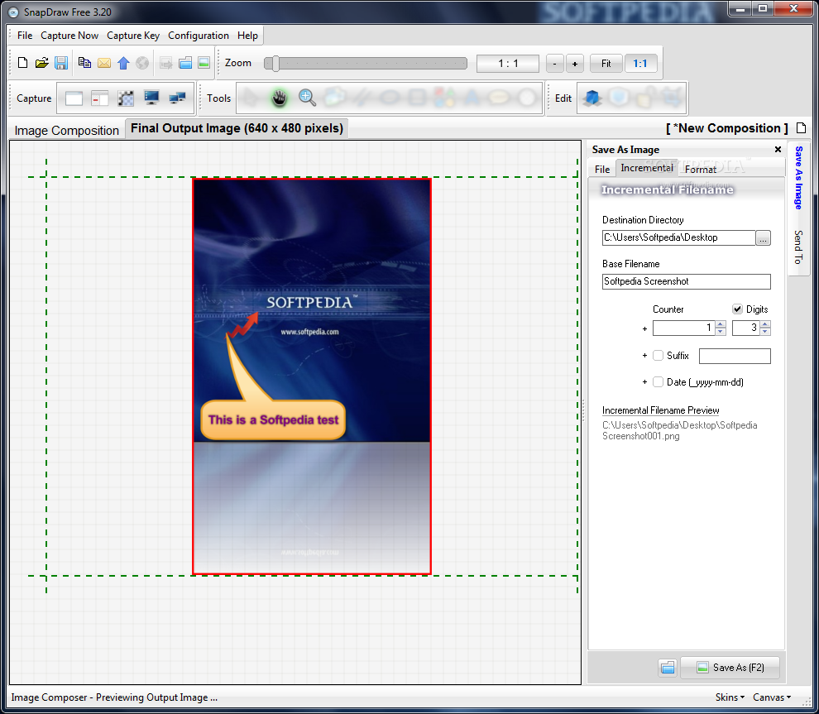Open the Send To side tab

798,247
